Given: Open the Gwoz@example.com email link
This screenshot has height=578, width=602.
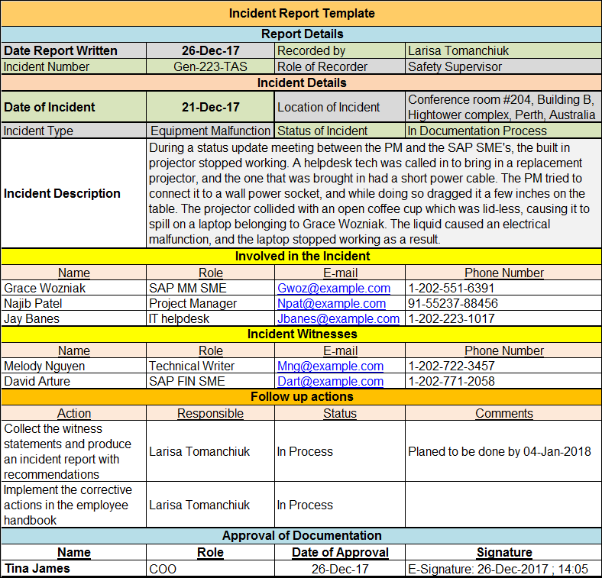Looking at the screenshot, I should (333, 289).
